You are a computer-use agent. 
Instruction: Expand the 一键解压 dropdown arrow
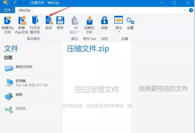click(78, 32)
